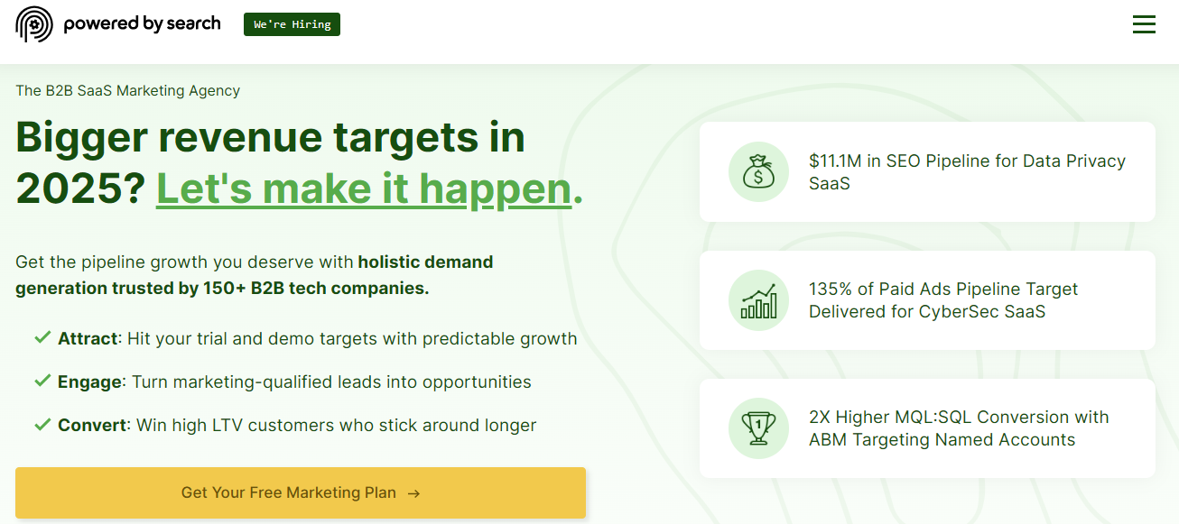Click the money bag icon
The image size is (1179, 524).
[x=758, y=172]
